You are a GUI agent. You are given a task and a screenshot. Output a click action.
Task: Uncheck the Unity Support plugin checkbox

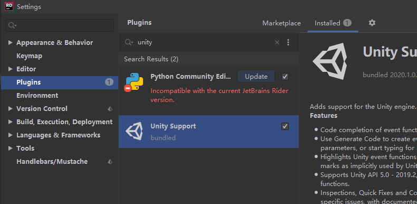[285, 126]
